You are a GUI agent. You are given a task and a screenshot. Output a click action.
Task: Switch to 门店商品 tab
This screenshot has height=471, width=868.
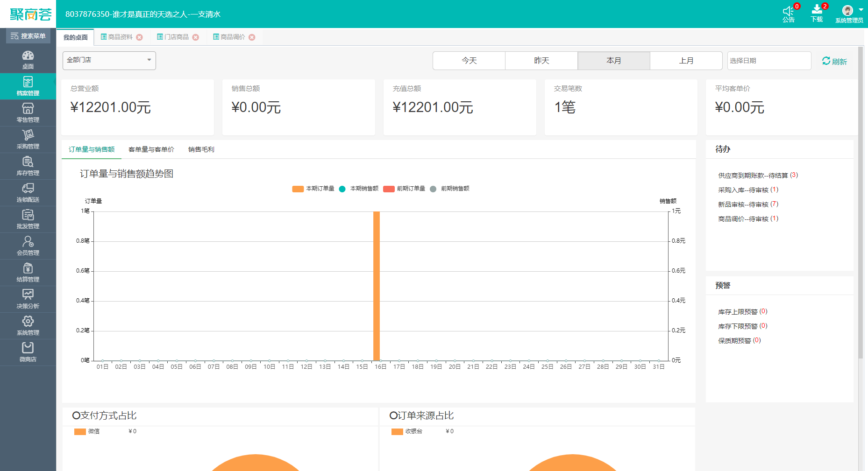click(173, 37)
